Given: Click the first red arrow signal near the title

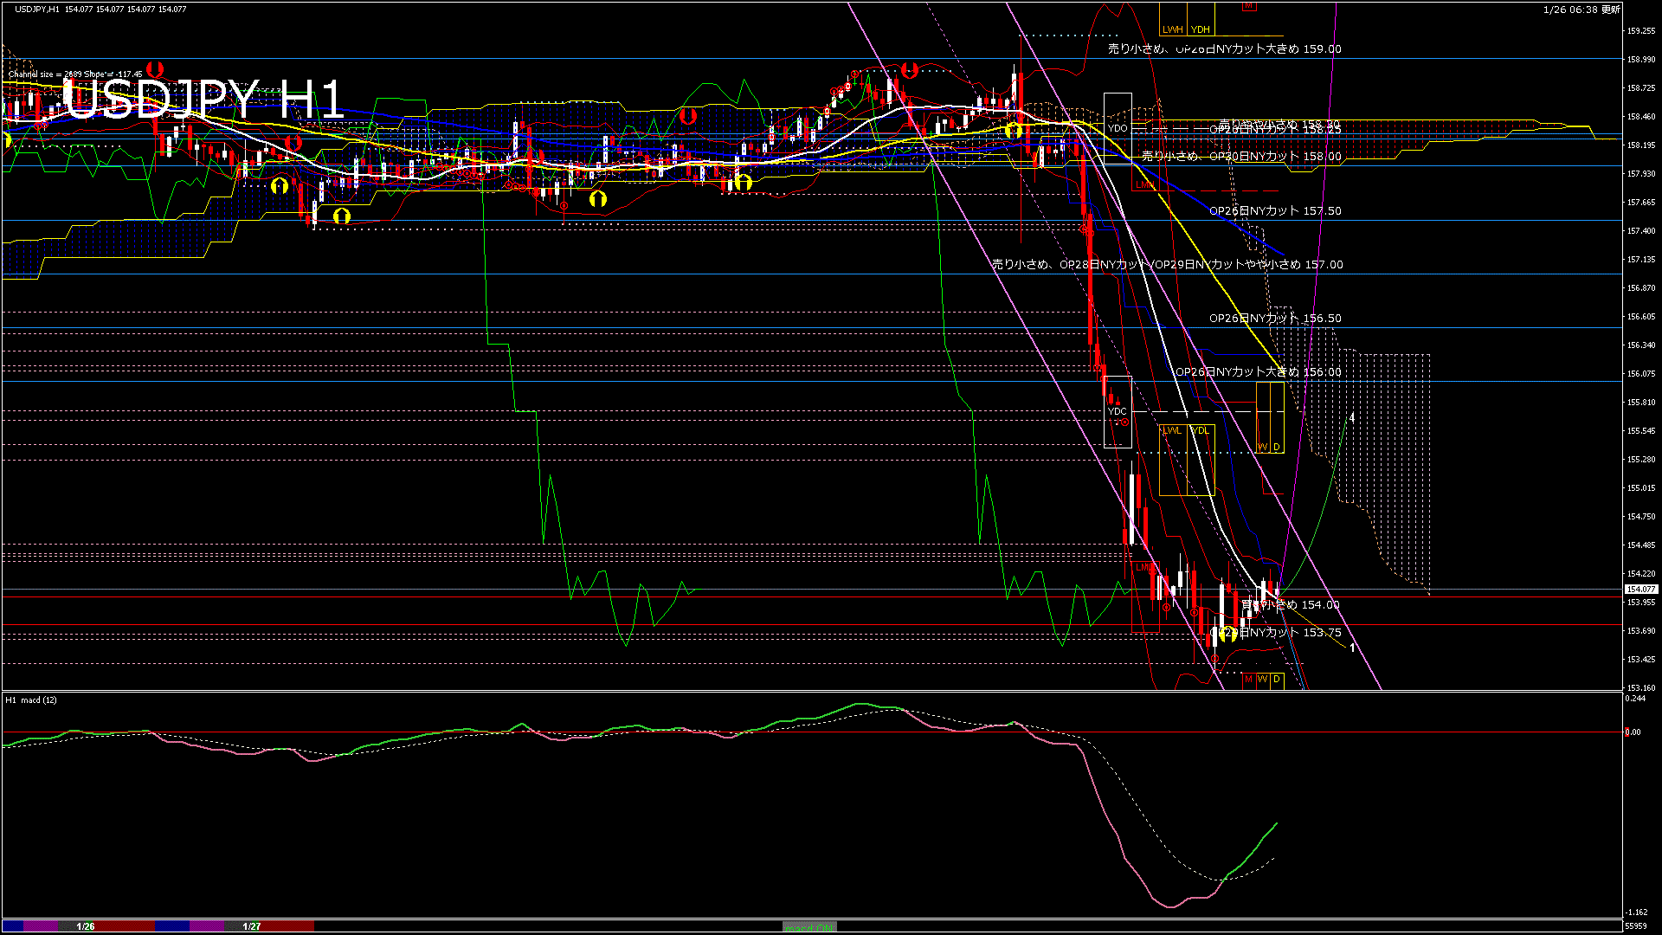Looking at the screenshot, I should pos(155,68).
